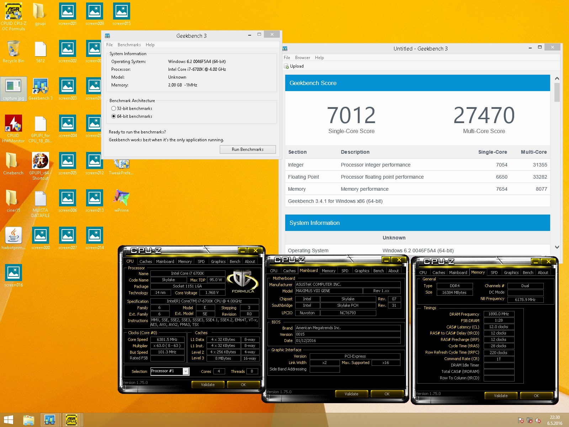This screenshot has width=569, height=427.
Task: Open File menu in Geekbench 3 window
Action: click(x=109, y=45)
